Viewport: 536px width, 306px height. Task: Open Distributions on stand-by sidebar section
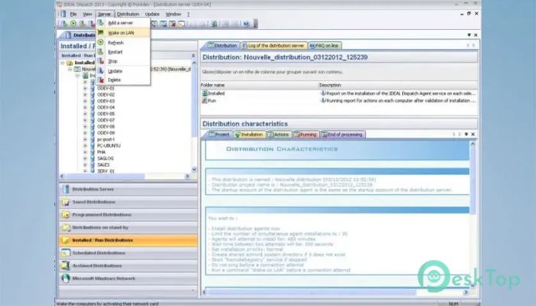tap(128, 227)
